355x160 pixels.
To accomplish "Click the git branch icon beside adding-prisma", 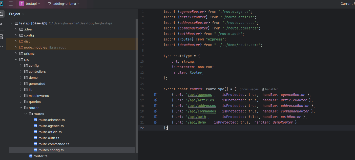I will pos(50,4).
